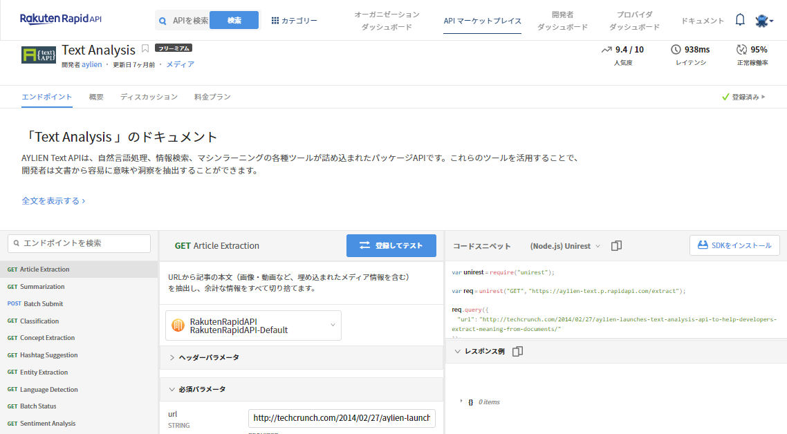
Task: Copy the code snippet
Action: point(616,246)
